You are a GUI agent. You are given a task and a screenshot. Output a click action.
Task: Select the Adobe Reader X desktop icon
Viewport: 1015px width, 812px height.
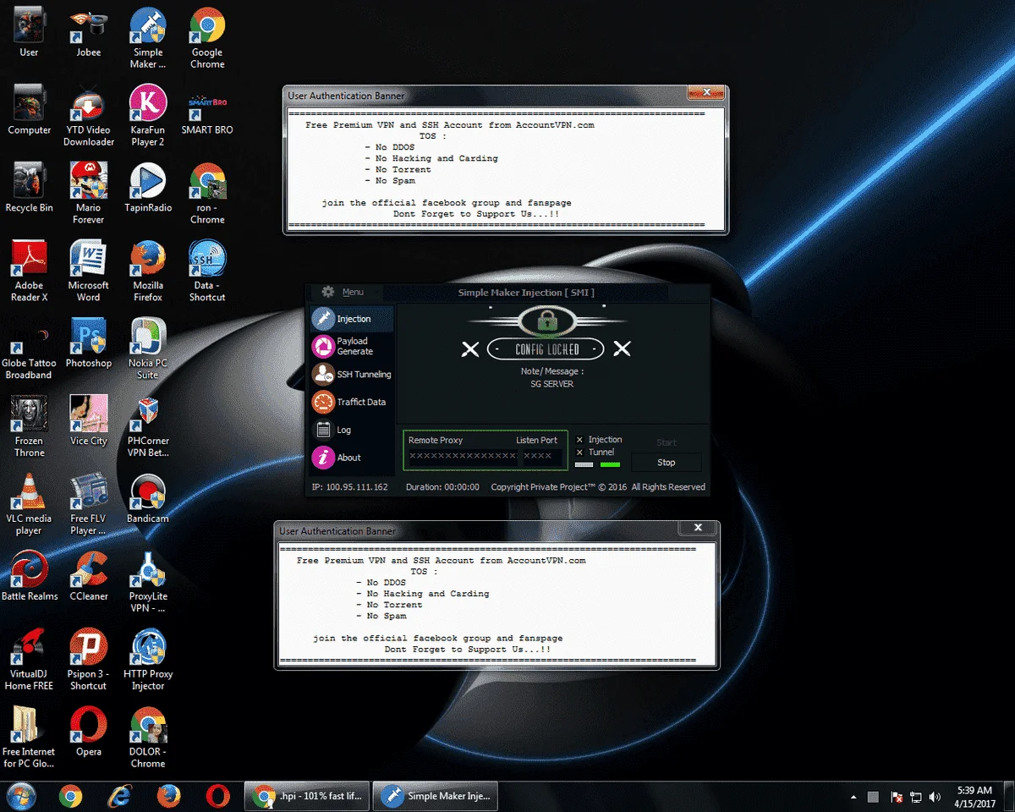coord(30,272)
